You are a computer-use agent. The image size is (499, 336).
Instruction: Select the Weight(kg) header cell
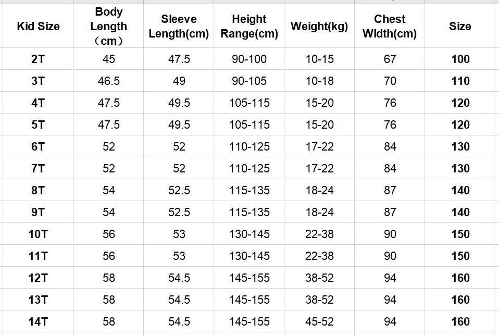(319, 26)
